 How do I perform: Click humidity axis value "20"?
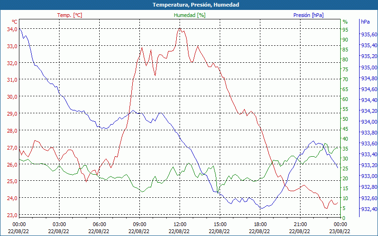(345, 178)
